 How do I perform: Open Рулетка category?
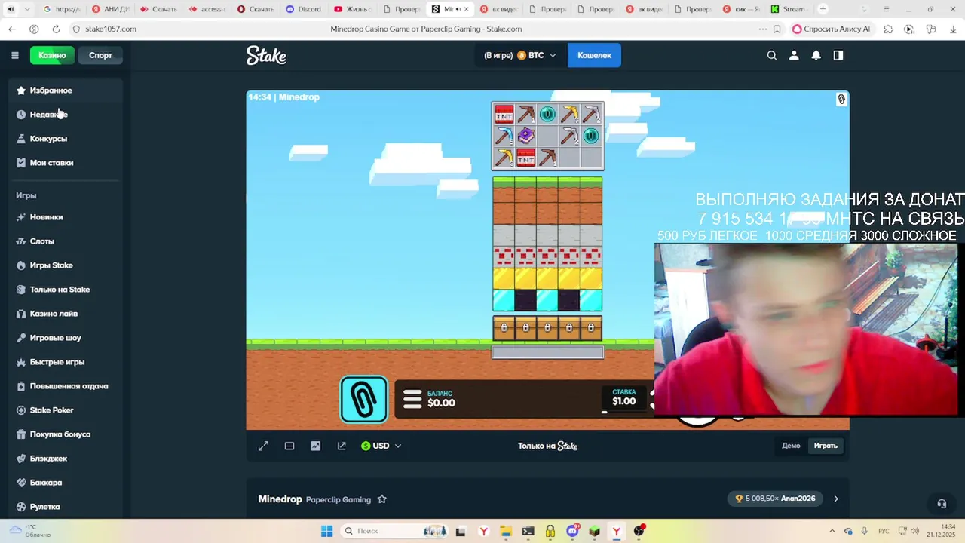pos(66,507)
